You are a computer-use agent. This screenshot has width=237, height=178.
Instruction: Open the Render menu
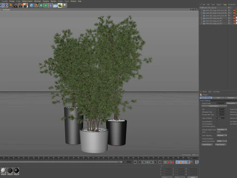point(12,1)
